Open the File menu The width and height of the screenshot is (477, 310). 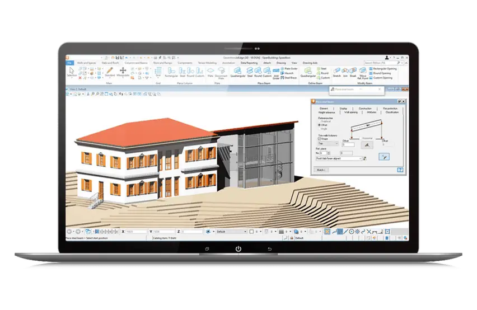click(69, 63)
